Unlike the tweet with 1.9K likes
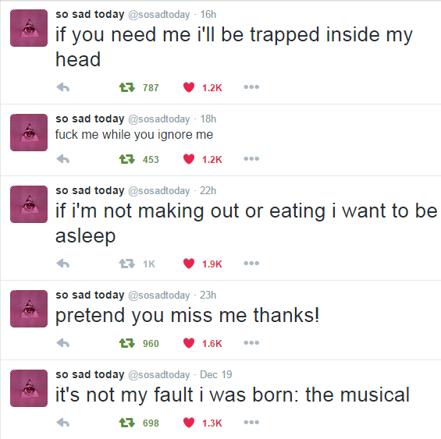Screen dimensions: 441x439 [189, 264]
